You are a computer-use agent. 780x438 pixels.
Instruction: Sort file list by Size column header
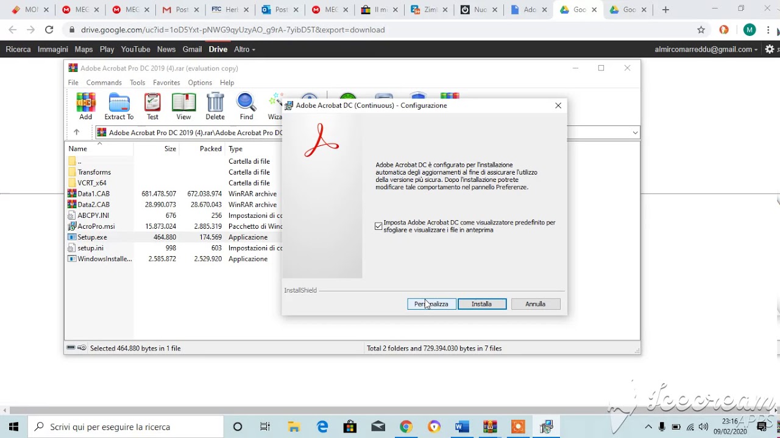click(x=157, y=148)
